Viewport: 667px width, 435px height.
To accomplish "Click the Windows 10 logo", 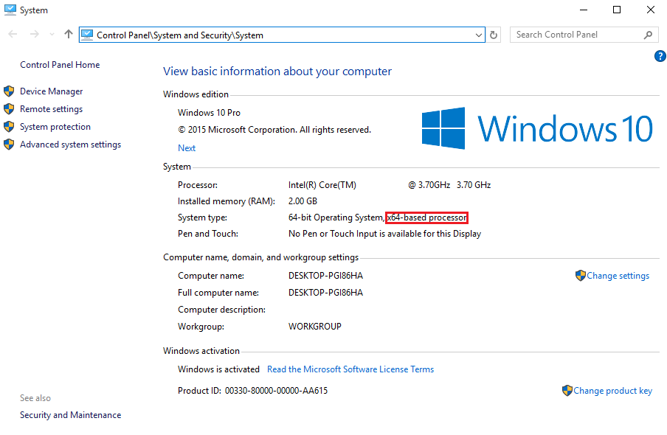I will 537,128.
